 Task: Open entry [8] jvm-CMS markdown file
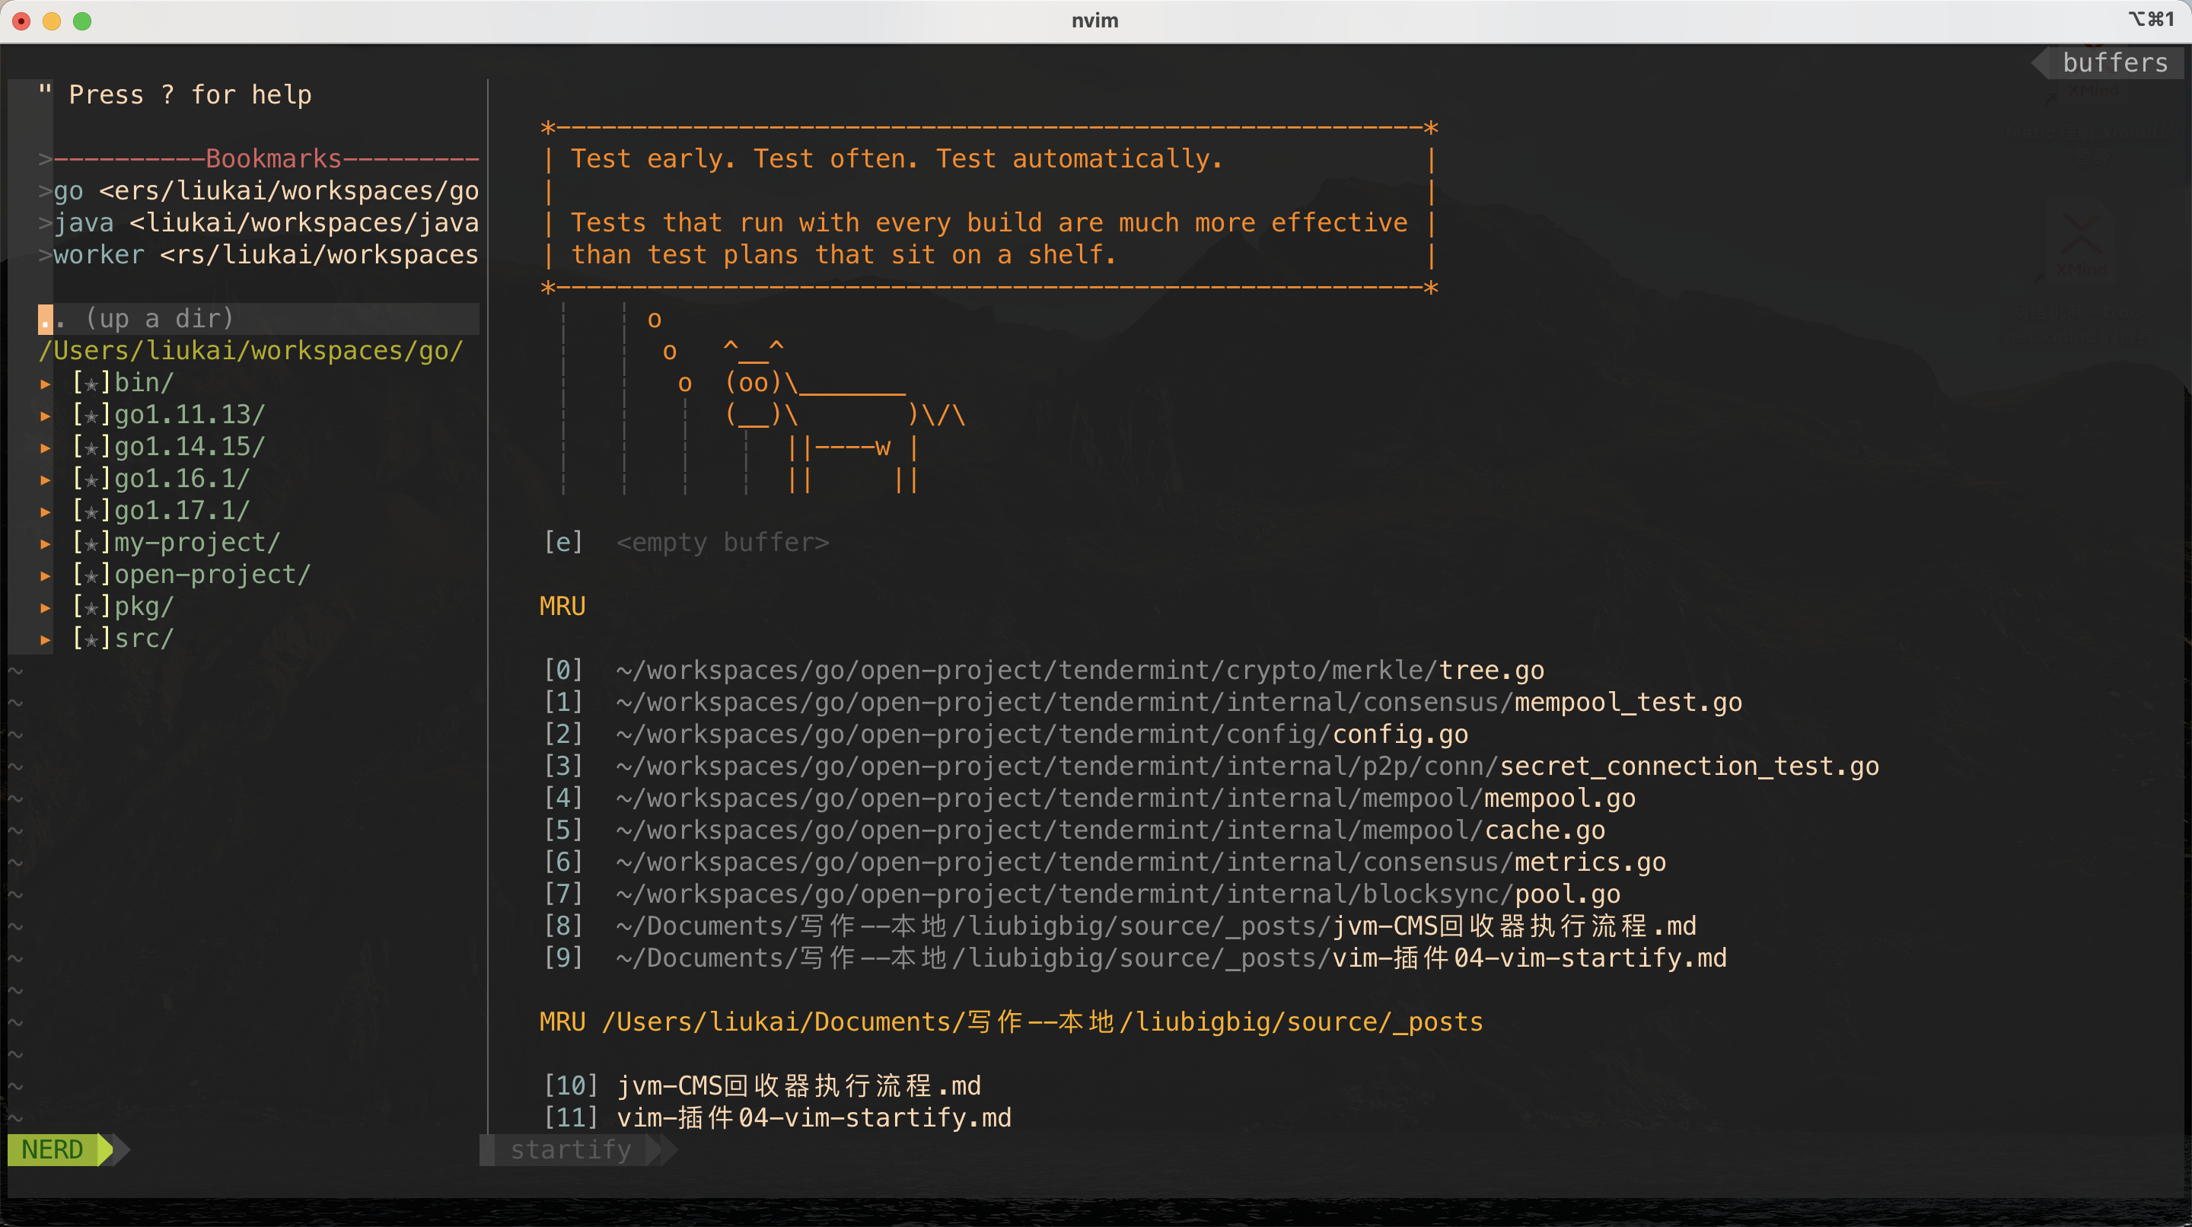click(x=1120, y=926)
